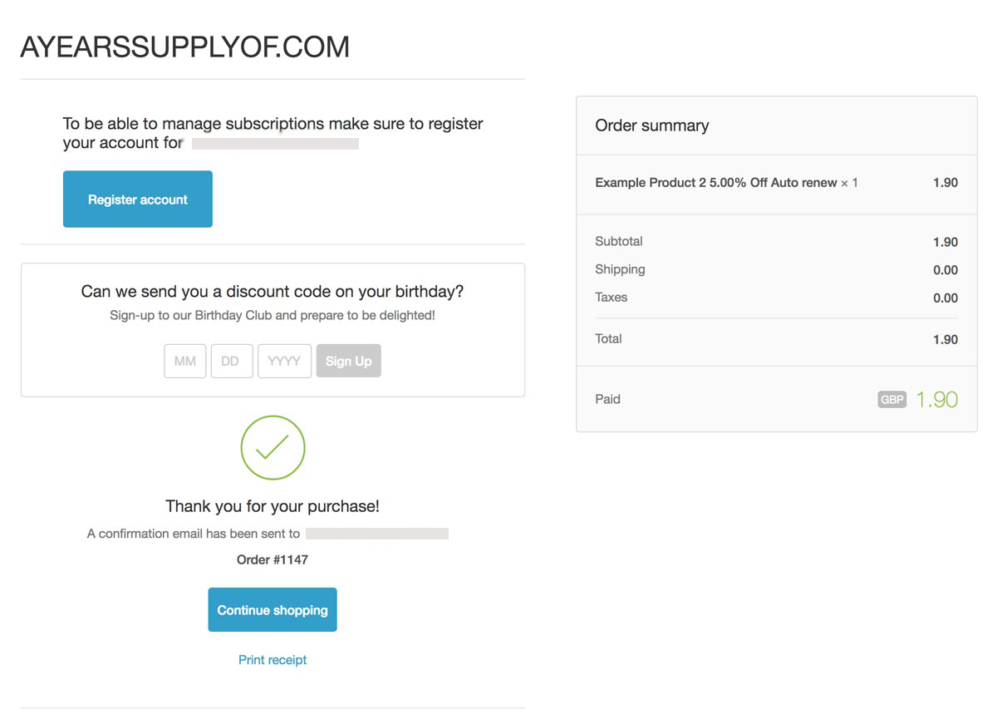Click the GBP currency badge
Image resolution: width=997 pixels, height=719 pixels.
[x=891, y=400]
